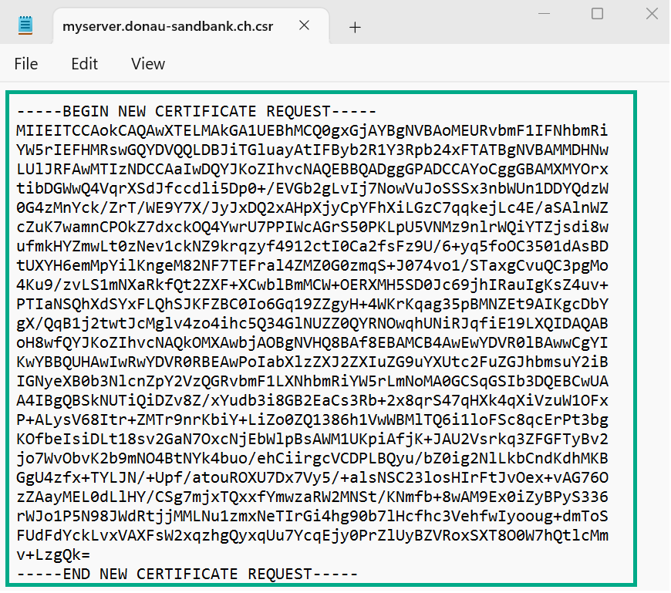Open the View menu

pos(148,64)
